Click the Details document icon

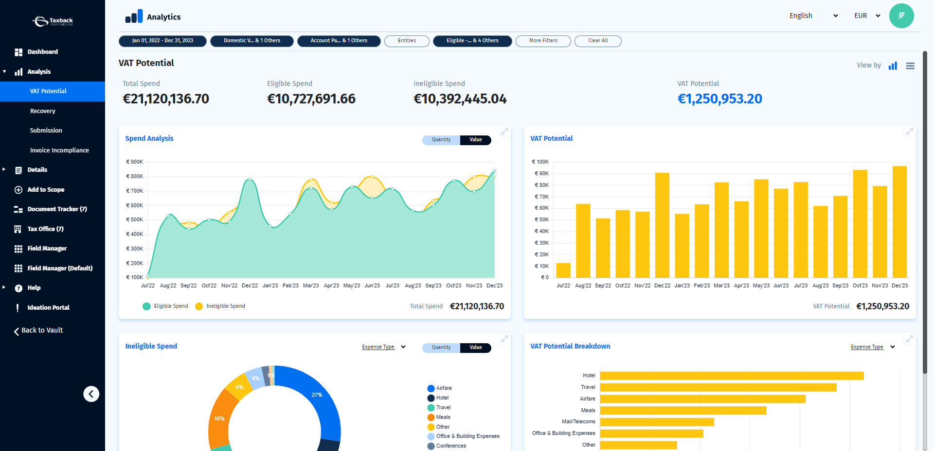point(18,170)
